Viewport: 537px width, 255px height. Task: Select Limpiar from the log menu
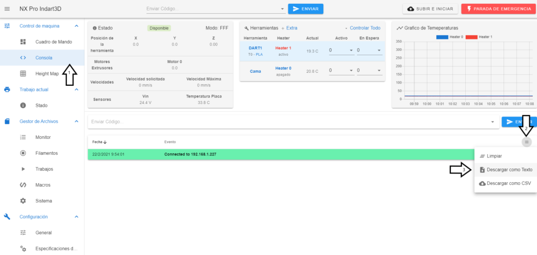[505, 156]
